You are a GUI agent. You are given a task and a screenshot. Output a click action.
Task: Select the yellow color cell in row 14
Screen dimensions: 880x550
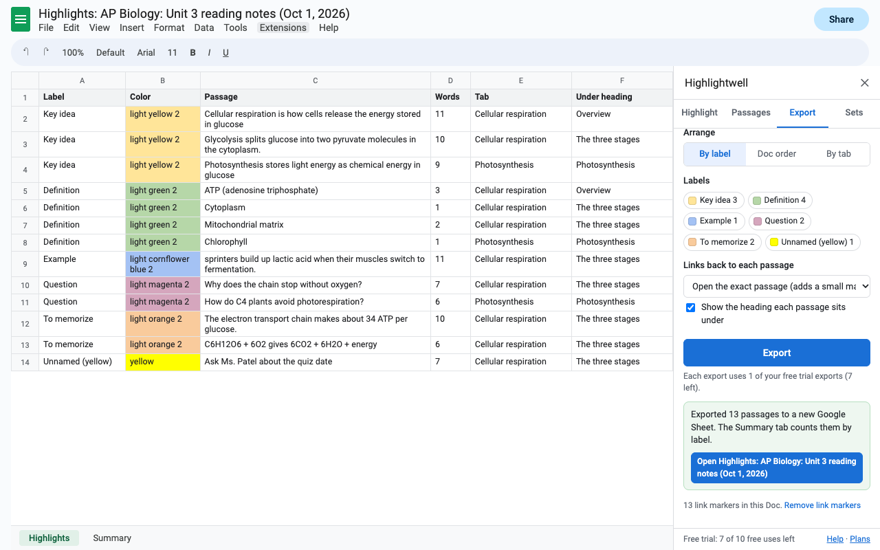(x=163, y=362)
